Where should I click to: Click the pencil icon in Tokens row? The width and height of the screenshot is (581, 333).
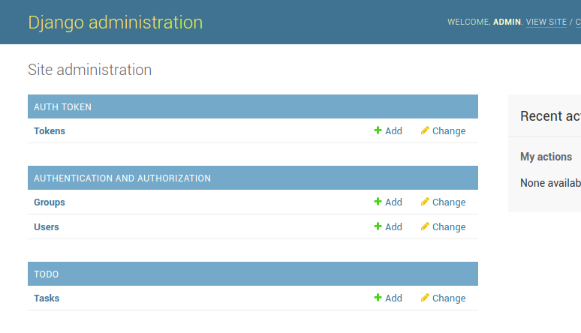click(x=425, y=130)
